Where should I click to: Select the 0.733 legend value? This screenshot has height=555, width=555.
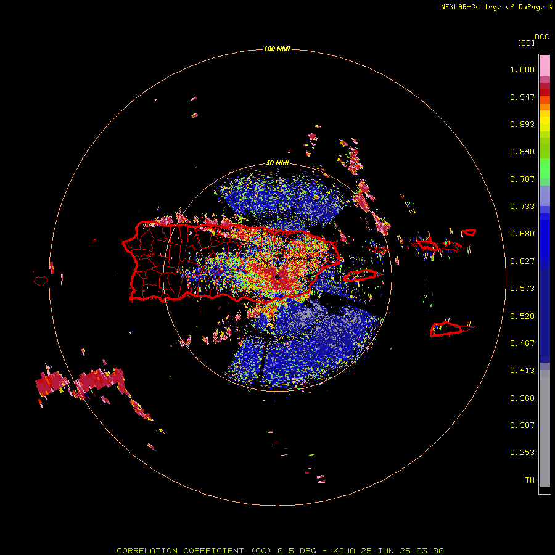pyautogui.click(x=522, y=207)
